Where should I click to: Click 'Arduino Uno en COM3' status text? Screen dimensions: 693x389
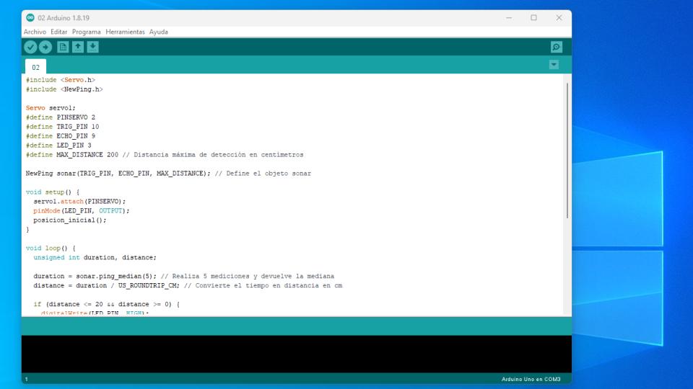[x=531, y=380]
